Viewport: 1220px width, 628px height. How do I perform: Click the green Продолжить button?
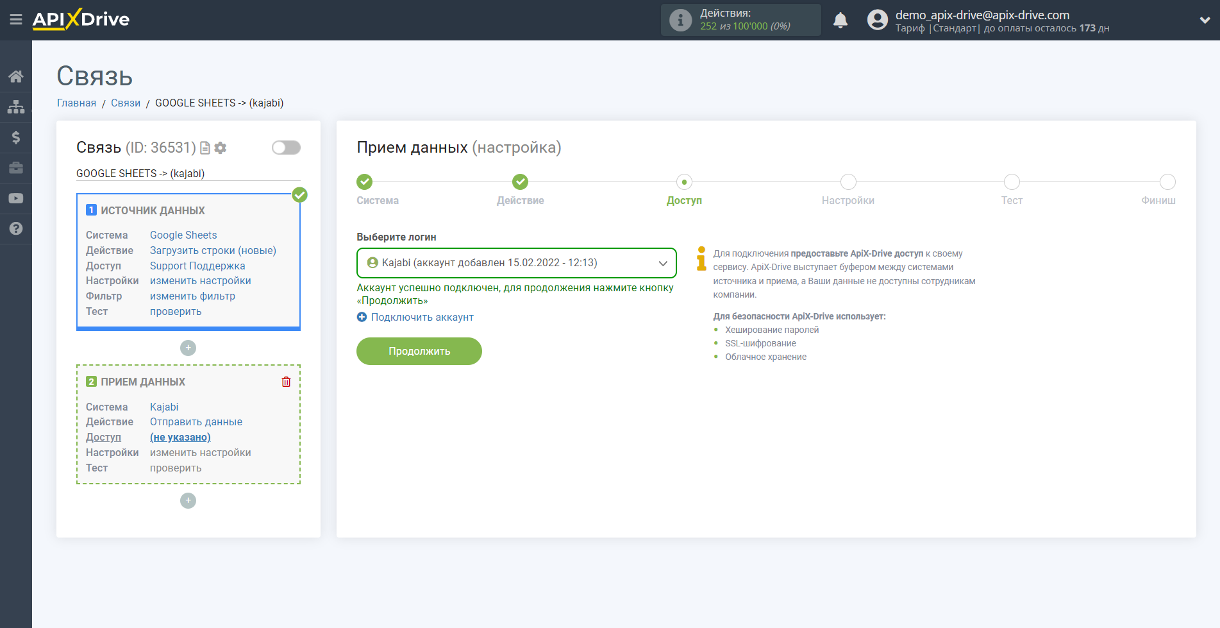pos(419,352)
